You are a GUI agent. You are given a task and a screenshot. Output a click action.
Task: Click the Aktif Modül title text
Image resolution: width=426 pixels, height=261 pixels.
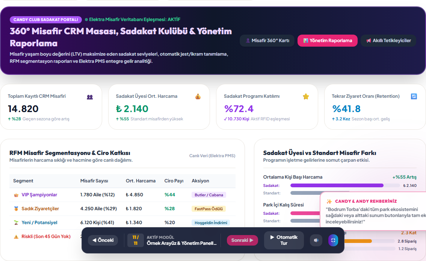point(181,243)
